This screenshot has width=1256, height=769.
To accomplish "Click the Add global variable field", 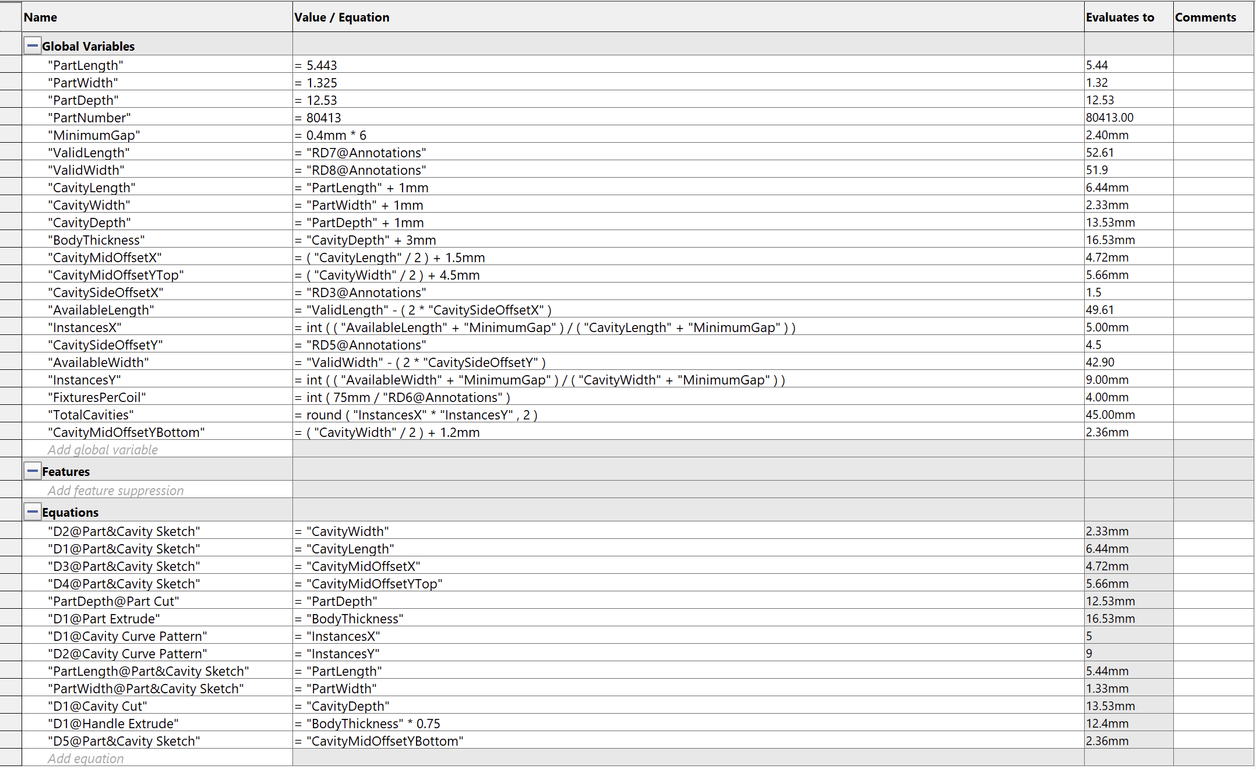I will (103, 450).
